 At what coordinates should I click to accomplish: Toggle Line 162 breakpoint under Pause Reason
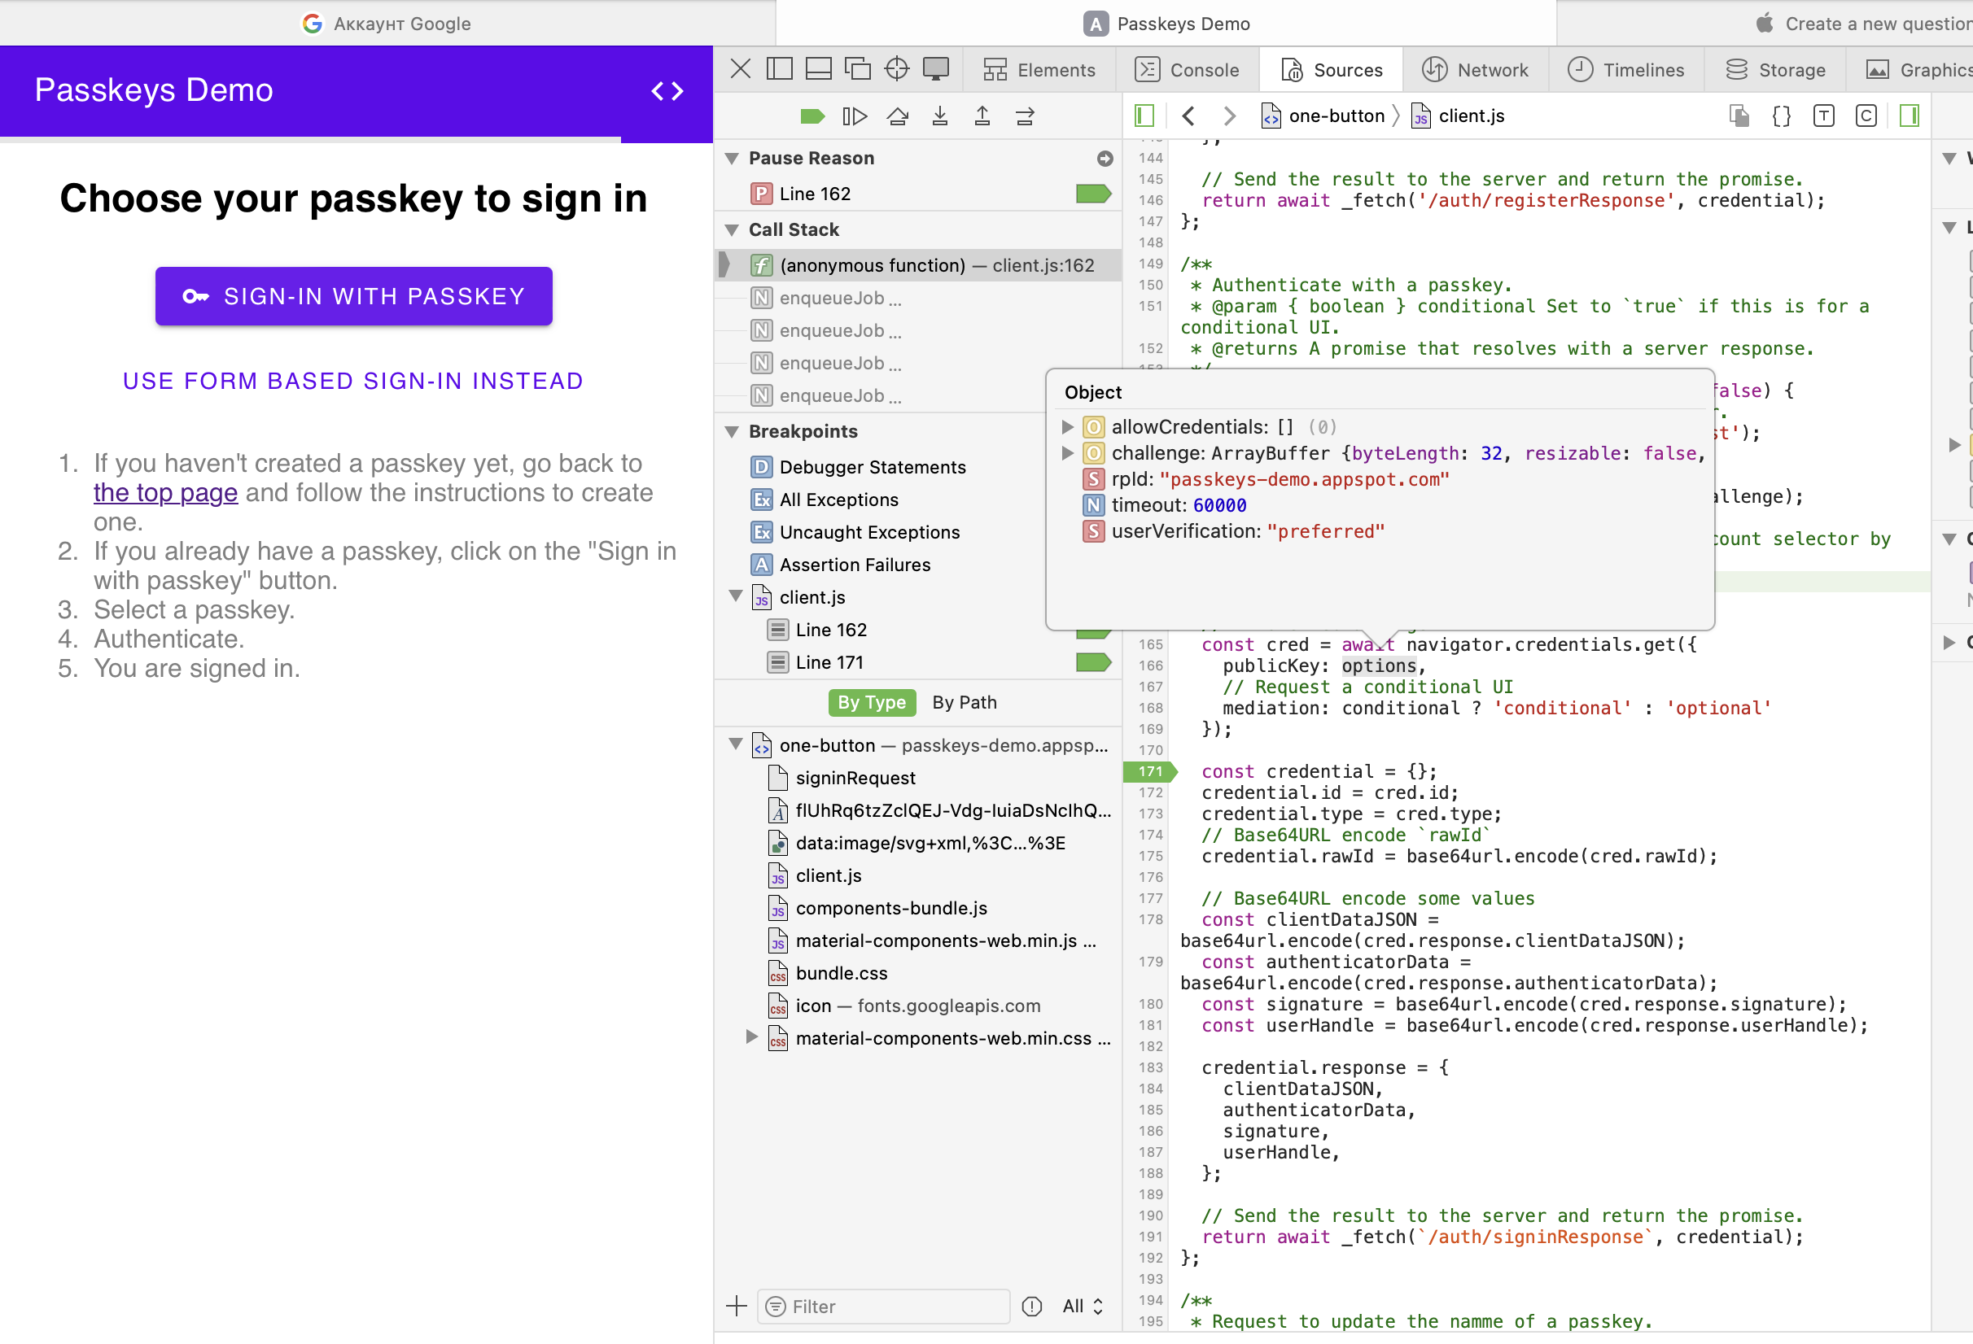(x=1093, y=194)
